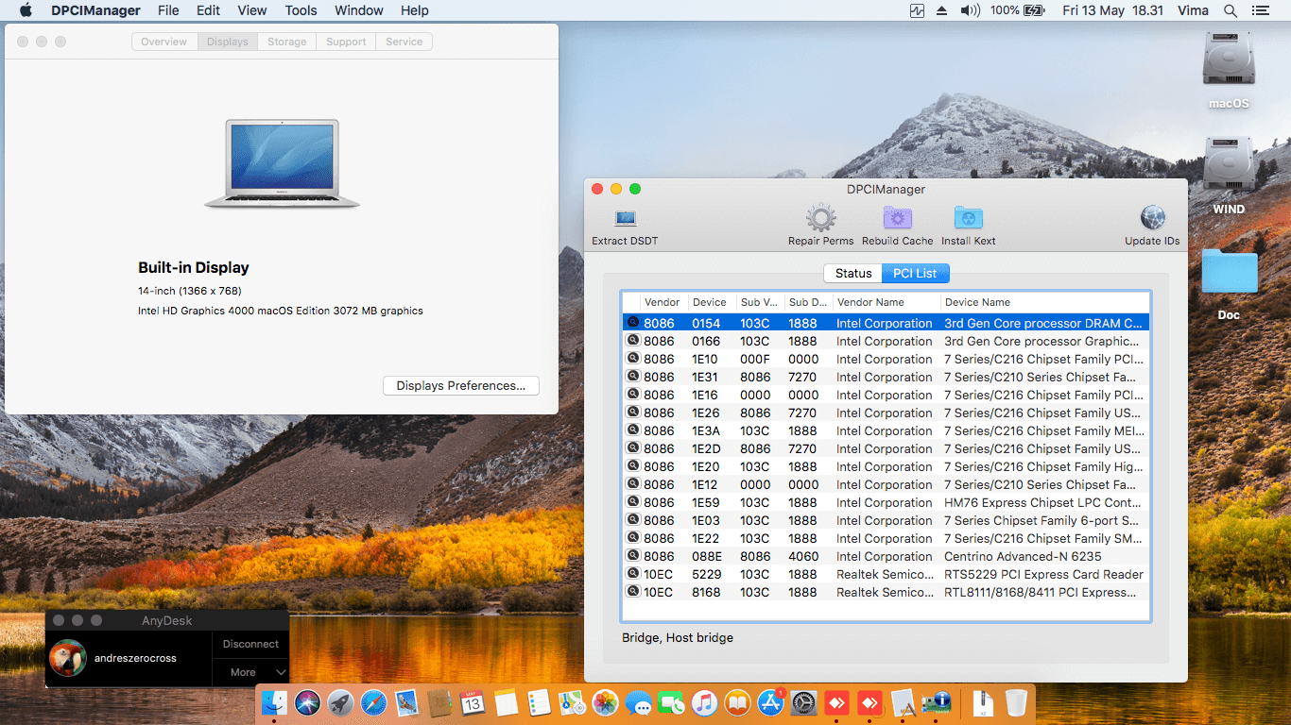
Task: Click the magnifier icon for device 8168
Action: tap(633, 592)
